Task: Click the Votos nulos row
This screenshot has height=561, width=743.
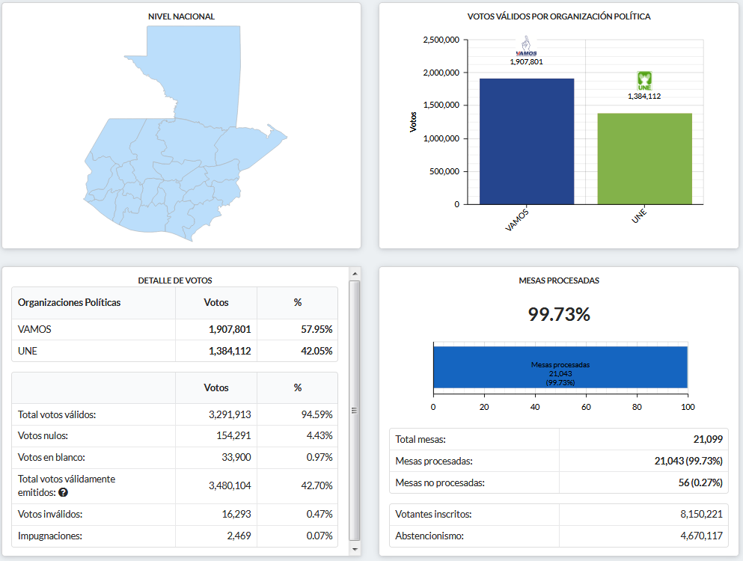Action: pyautogui.click(x=175, y=435)
